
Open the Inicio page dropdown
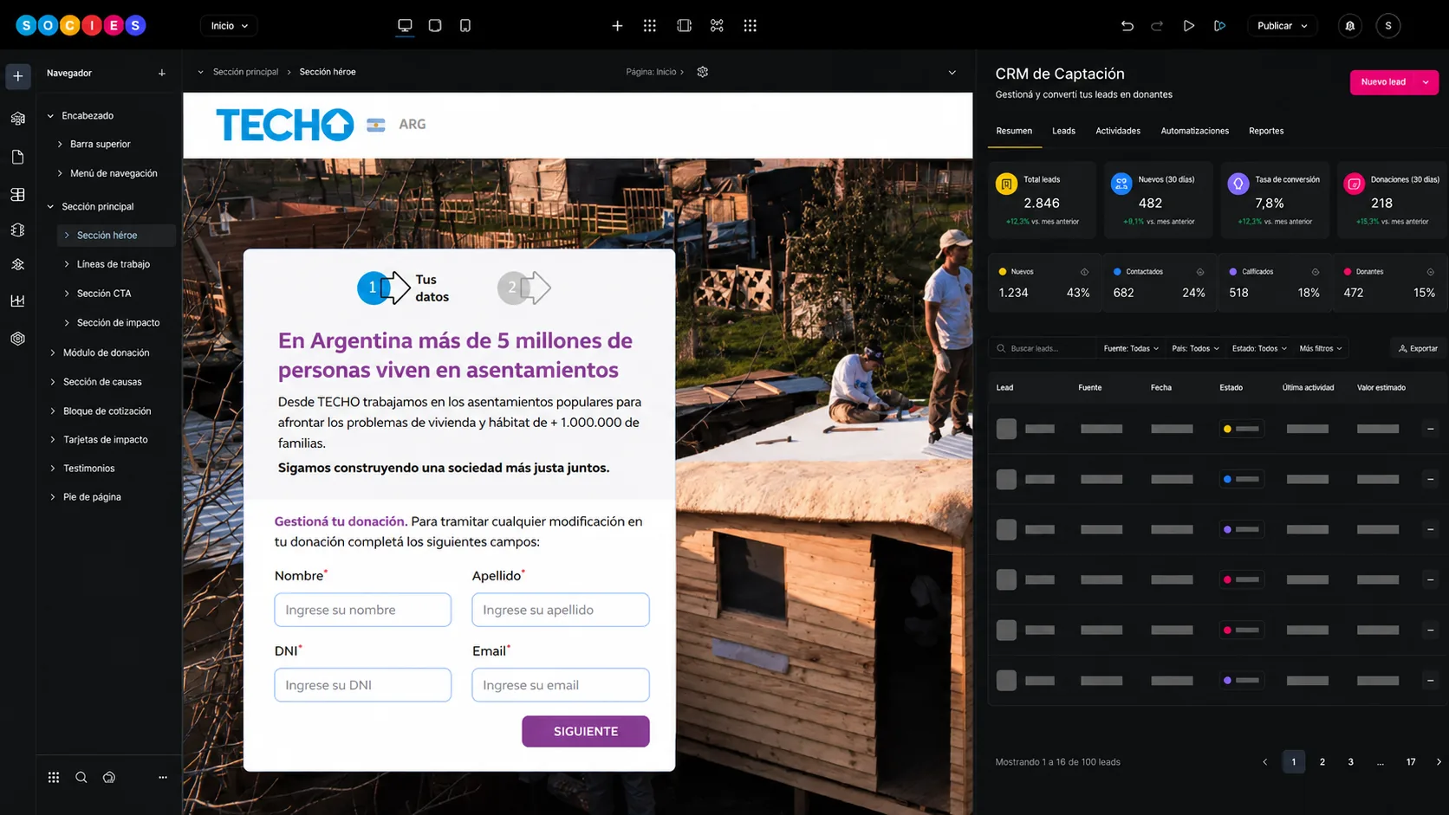[x=230, y=26]
